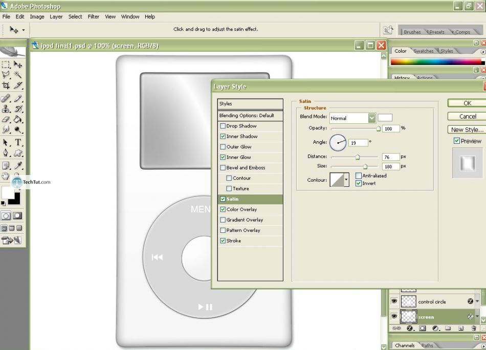The width and height of the screenshot is (486, 350).
Task: Hide the control circle layer
Action: pos(394,301)
